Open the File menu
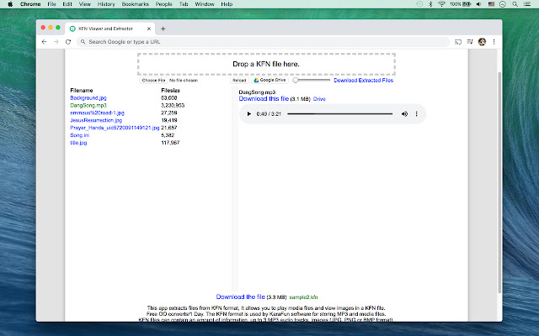This screenshot has height=336, width=539. (x=51, y=4)
